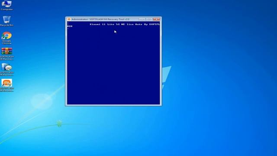Open the Computer desktop icon
277x156 pixels.
point(7,5)
